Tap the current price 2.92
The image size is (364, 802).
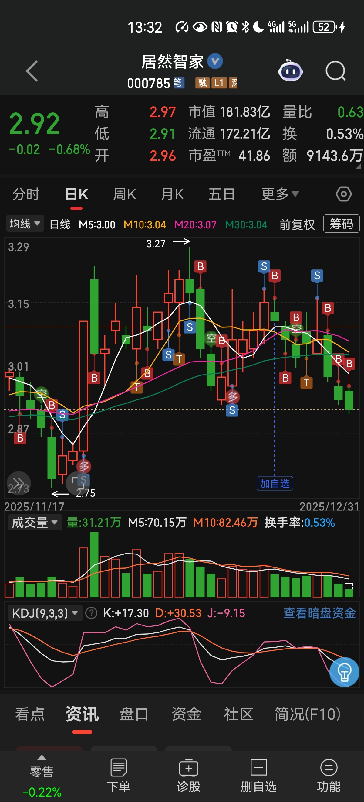click(x=34, y=124)
